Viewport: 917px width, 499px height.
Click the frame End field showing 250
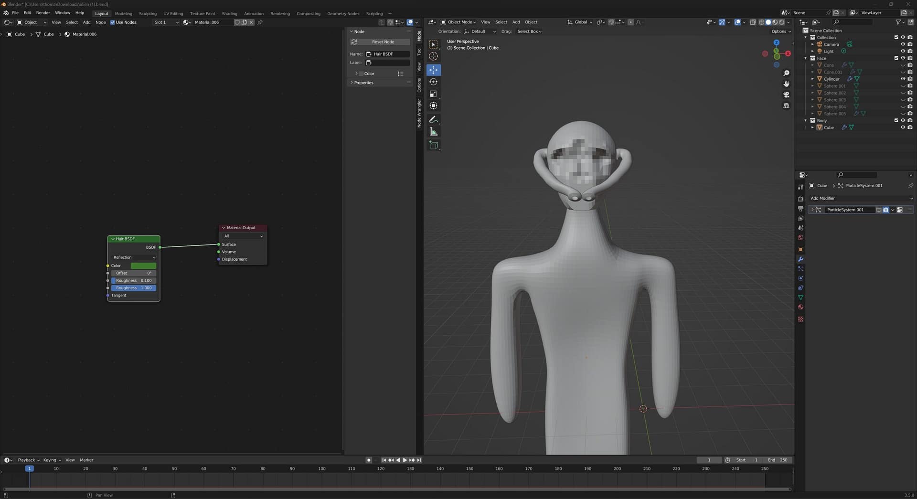(778, 460)
